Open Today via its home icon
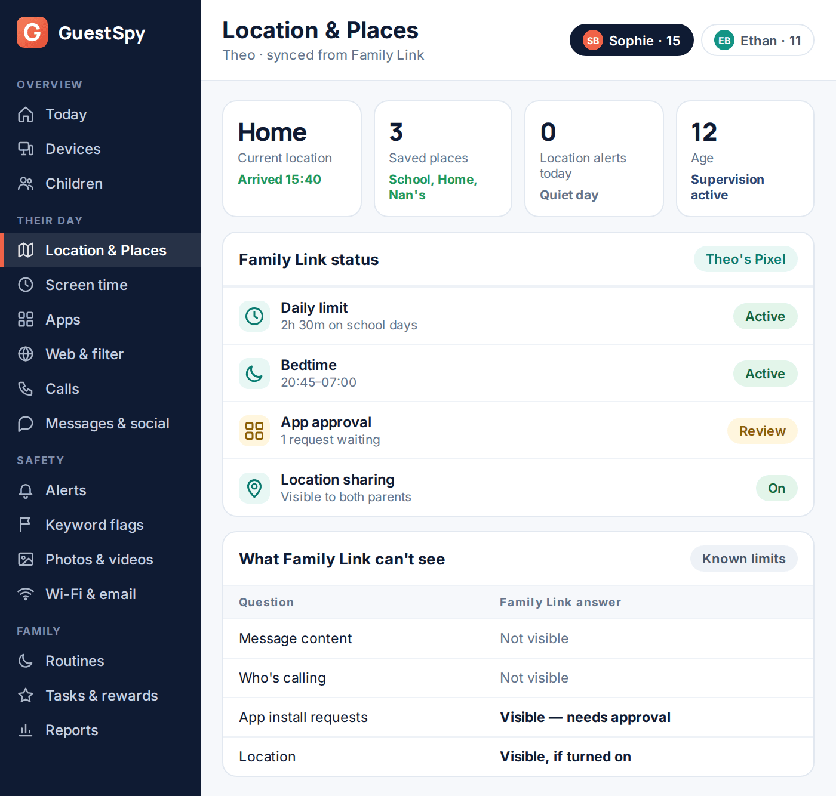 click(x=26, y=114)
